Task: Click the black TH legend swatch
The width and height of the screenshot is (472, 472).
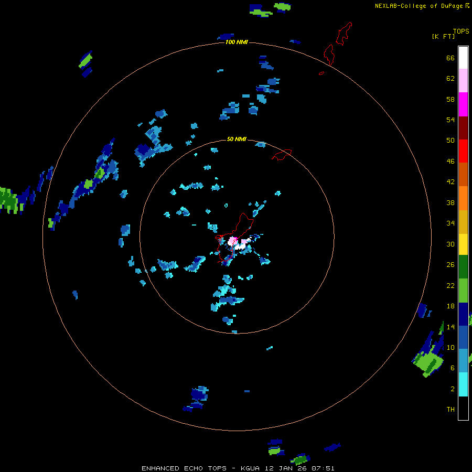Action: pos(463,408)
